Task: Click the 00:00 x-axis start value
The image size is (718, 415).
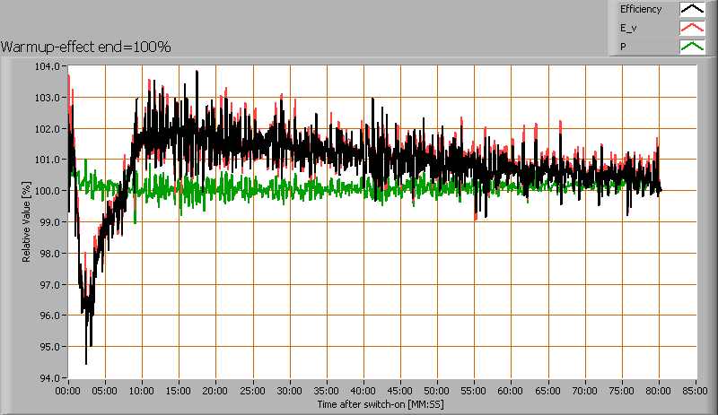Action: click(68, 391)
